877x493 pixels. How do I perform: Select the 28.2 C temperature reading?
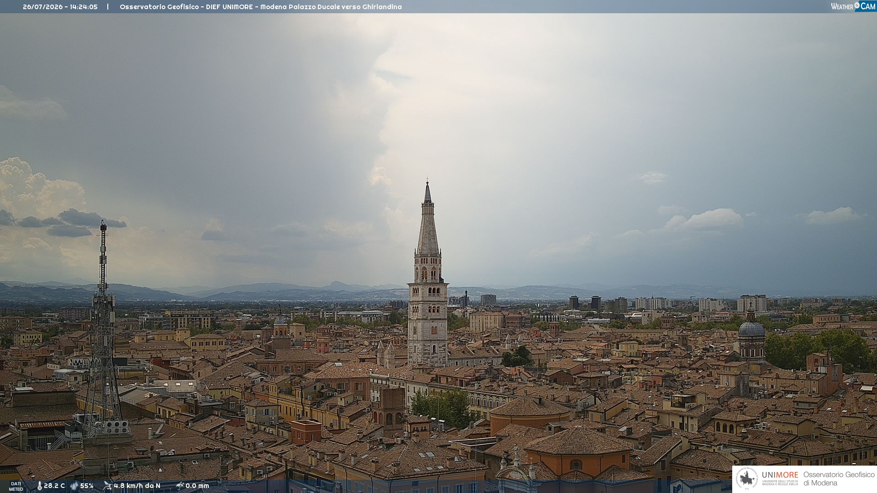pyautogui.click(x=54, y=486)
